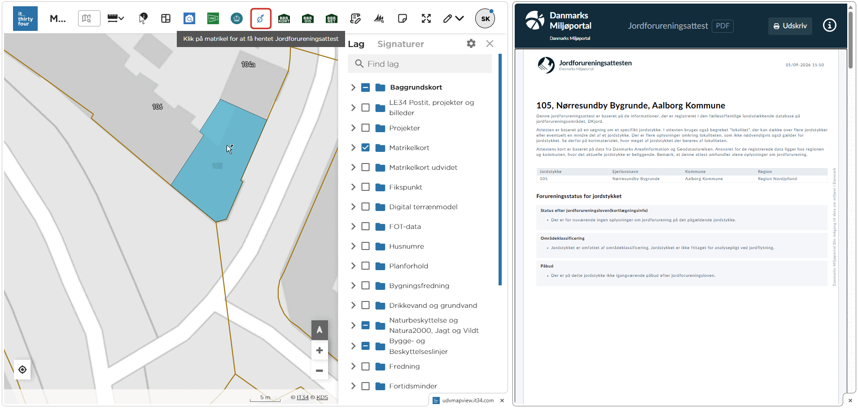Zoom out with the minus button
The image size is (858, 409).
(320, 370)
